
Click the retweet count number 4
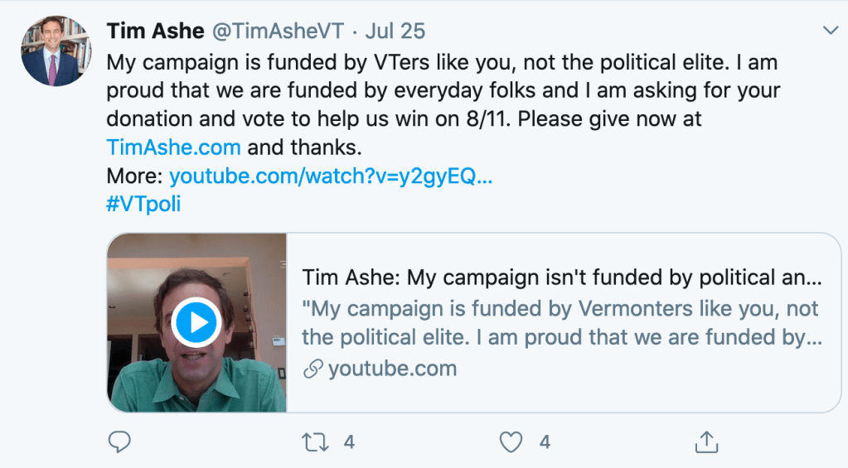(349, 442)
